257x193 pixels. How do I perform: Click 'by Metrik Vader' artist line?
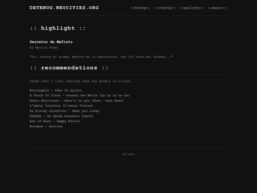click(x=44, y=48)
